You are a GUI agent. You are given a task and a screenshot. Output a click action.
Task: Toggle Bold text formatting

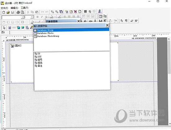(38, 17)
